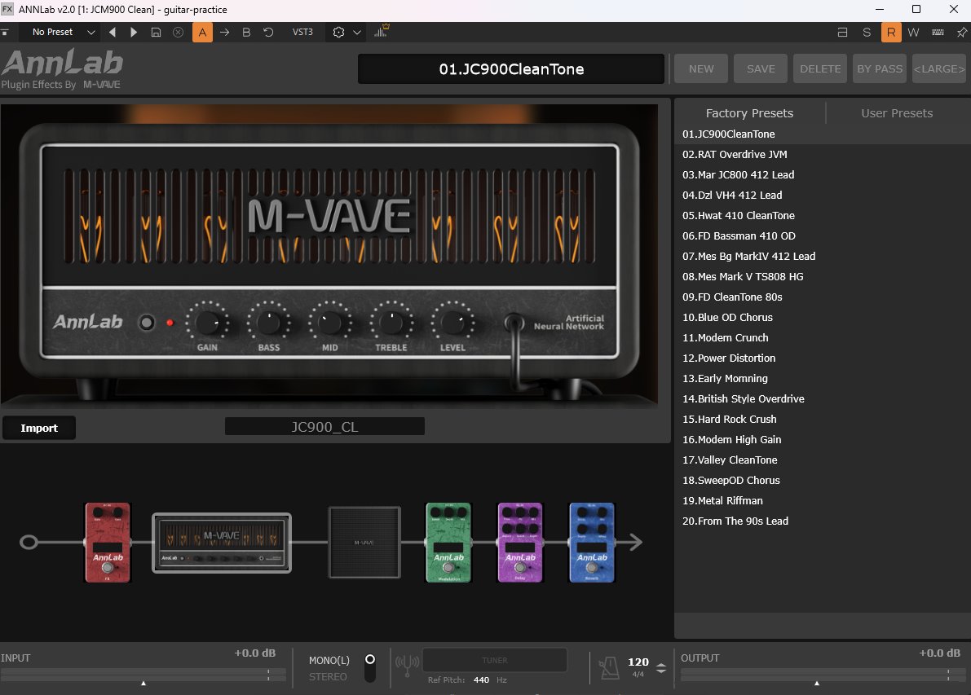This screenshot has width=971, height=695.
Task: Click the TUNER display button
Action: pyautogui.click(x=495, y=660)
